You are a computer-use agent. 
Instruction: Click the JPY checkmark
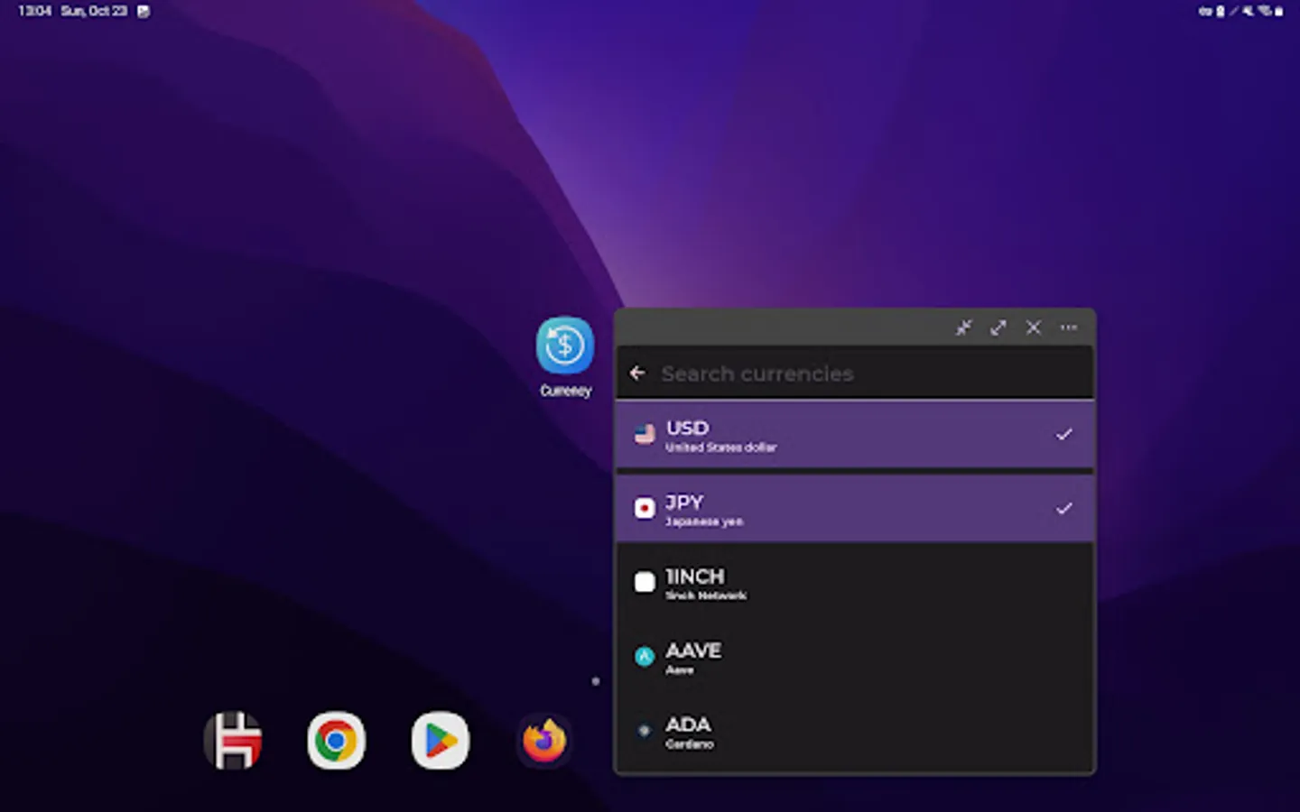coord(1064,508)
